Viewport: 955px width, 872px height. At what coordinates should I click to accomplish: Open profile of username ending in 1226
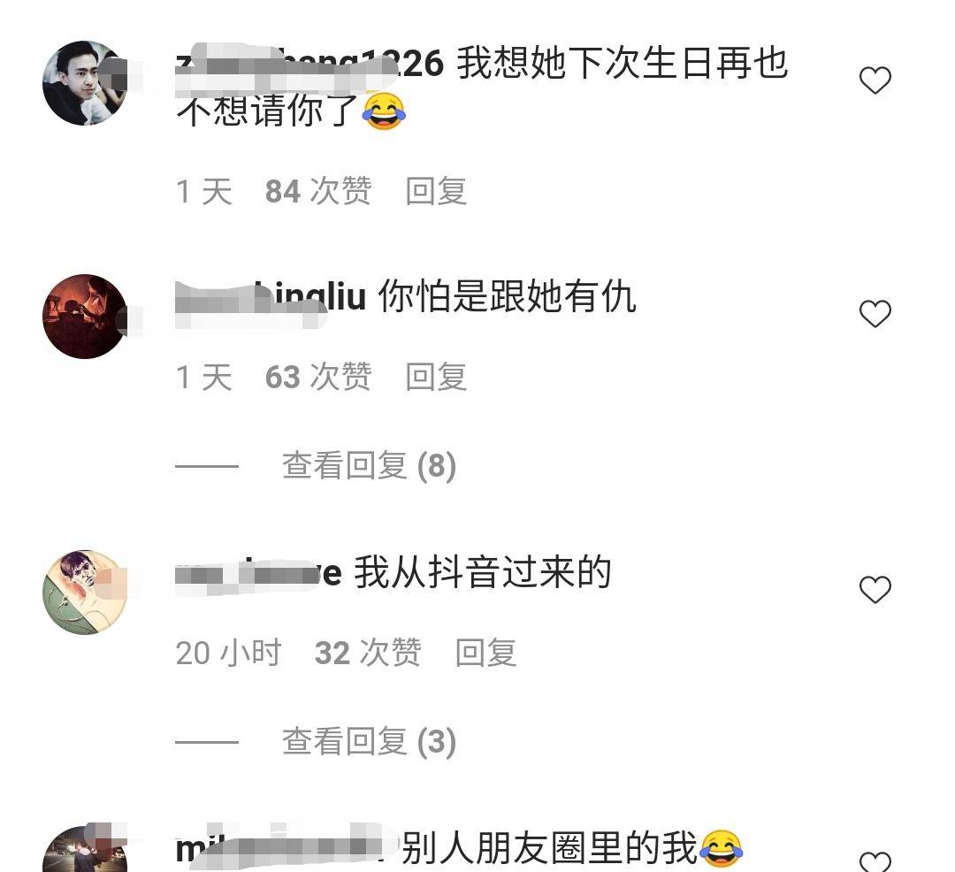[309, 64]
